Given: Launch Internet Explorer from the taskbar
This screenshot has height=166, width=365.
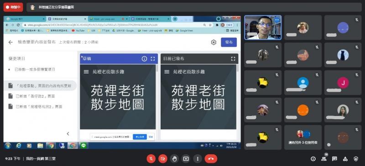Looking at the screenshot, I should coord(19,146).
